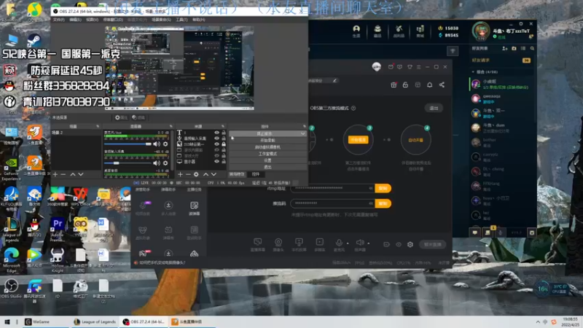
Task: Toggle lock on text source 1
Action: (x=224, y=133)
